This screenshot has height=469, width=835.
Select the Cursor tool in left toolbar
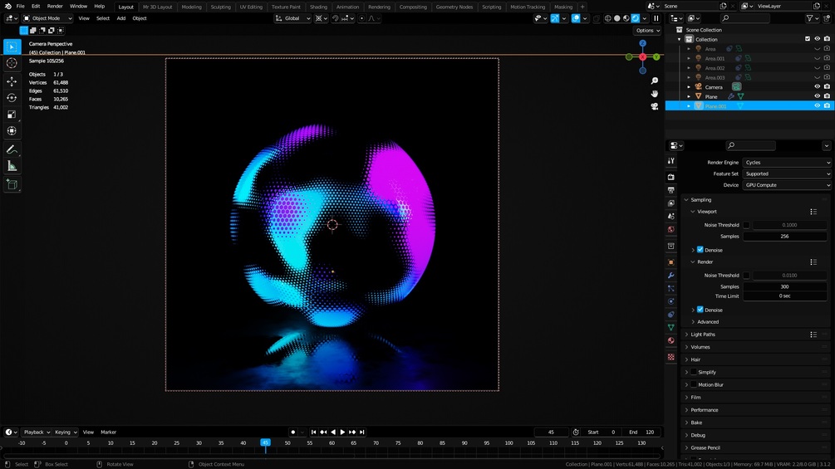click(12, 63)
